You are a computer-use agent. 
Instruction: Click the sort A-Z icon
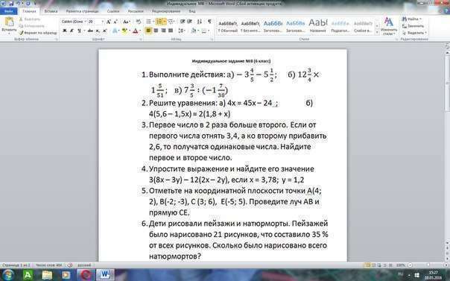point(200,22)
